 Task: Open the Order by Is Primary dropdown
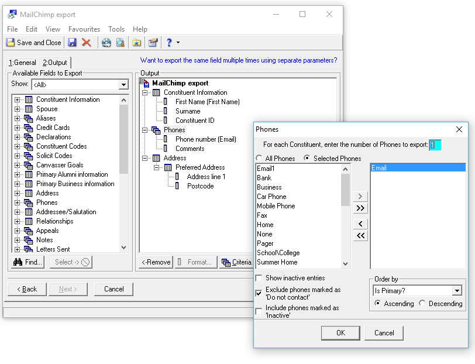pos(457,291)
